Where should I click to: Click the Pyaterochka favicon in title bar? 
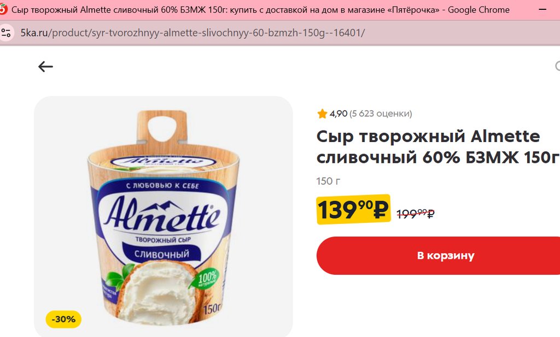[x=3, y=10]
